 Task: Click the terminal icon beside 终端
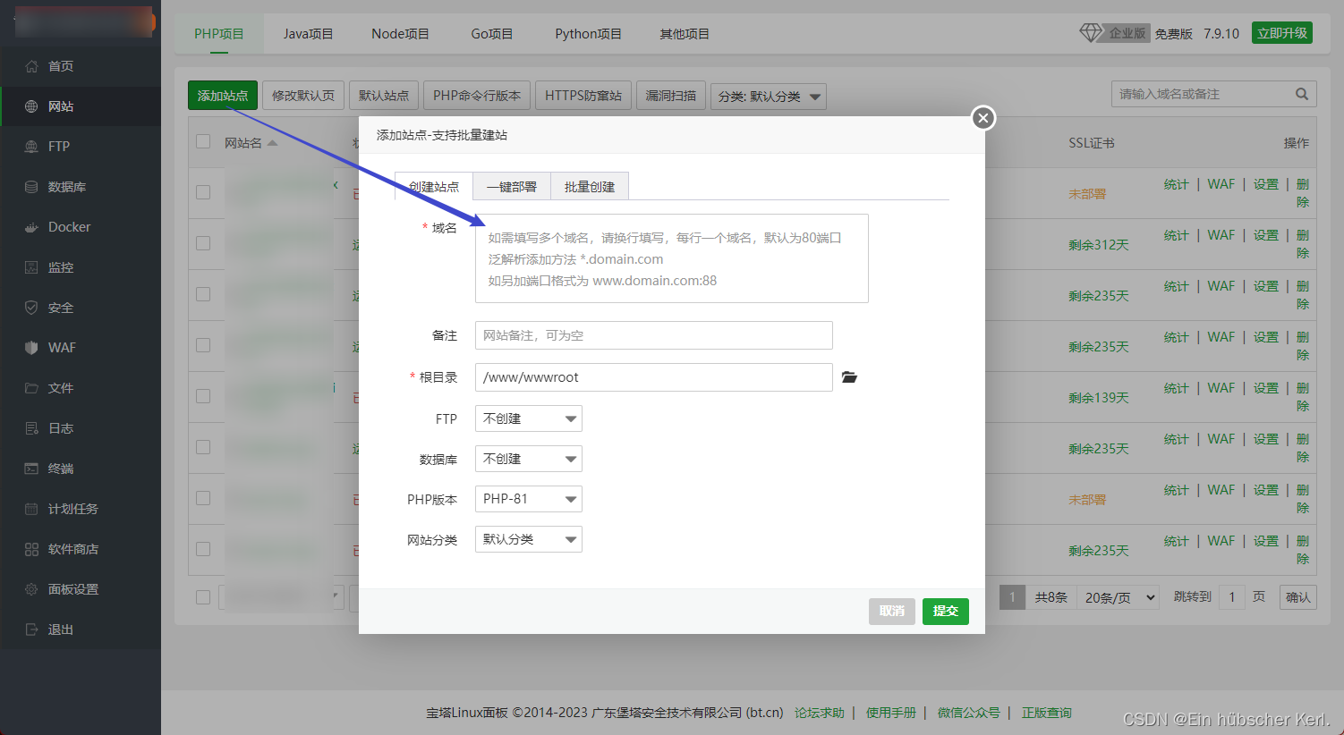(x=31, y=469)
